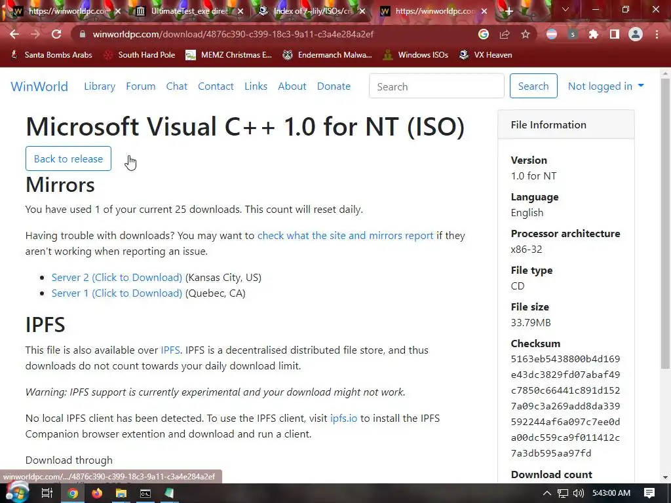Open the Extensions puzzle icon
671x503 pixels.
coord(594,34)
